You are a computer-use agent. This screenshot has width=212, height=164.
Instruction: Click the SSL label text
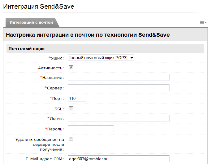pos(59,109)
